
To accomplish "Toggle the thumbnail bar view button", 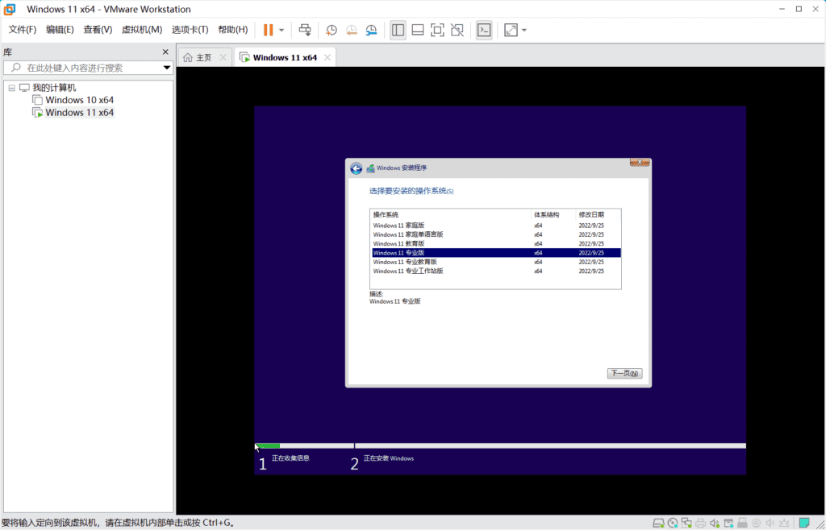I will 418,30.
